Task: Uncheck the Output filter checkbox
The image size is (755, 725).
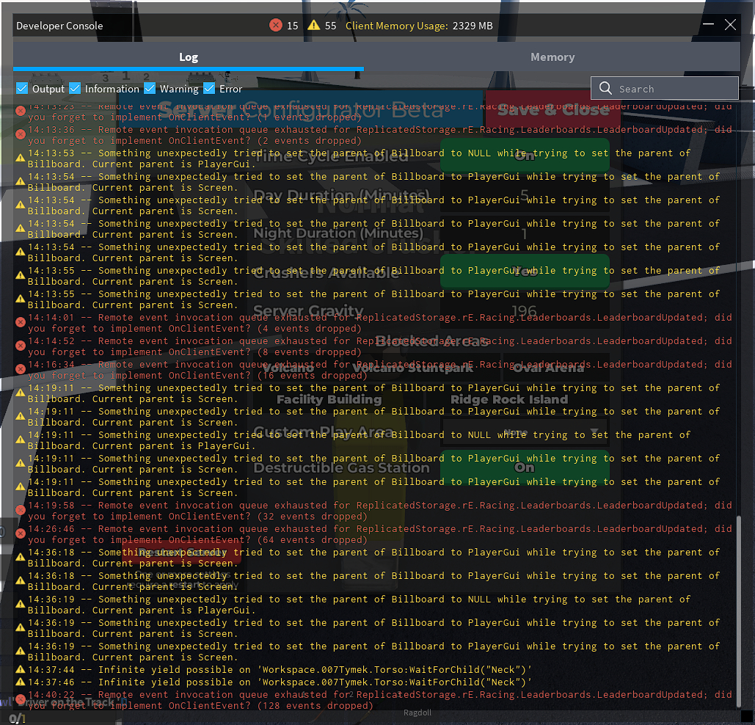Action: coord(22,89)
